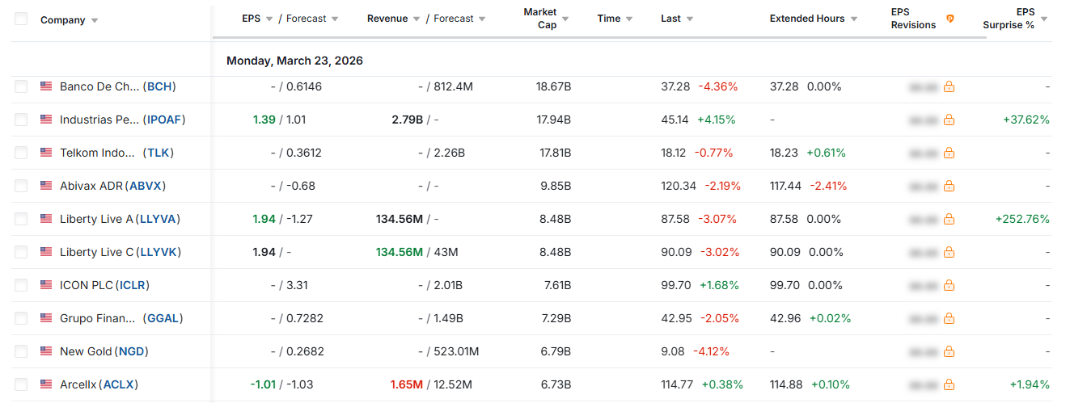Open the Company column sort dropdown
This screenshot has height=403, width=1070.
click(x=95, y=20)
